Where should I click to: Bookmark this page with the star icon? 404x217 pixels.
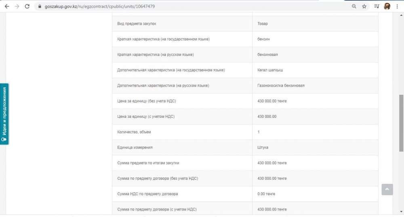(364, 6)
